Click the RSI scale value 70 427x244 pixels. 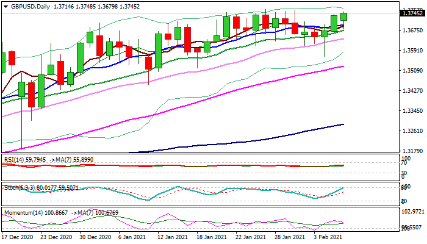coord(404,163)
